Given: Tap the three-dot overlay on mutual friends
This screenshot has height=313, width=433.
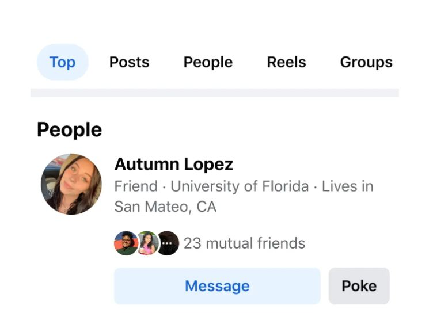Looking at the screenshot, I should point(167,243).
